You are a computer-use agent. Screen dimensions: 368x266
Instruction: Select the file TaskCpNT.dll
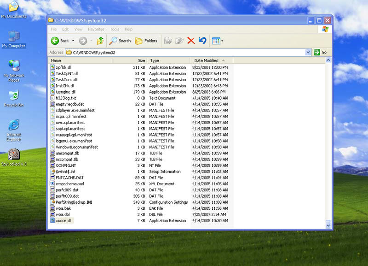(67, 73)
